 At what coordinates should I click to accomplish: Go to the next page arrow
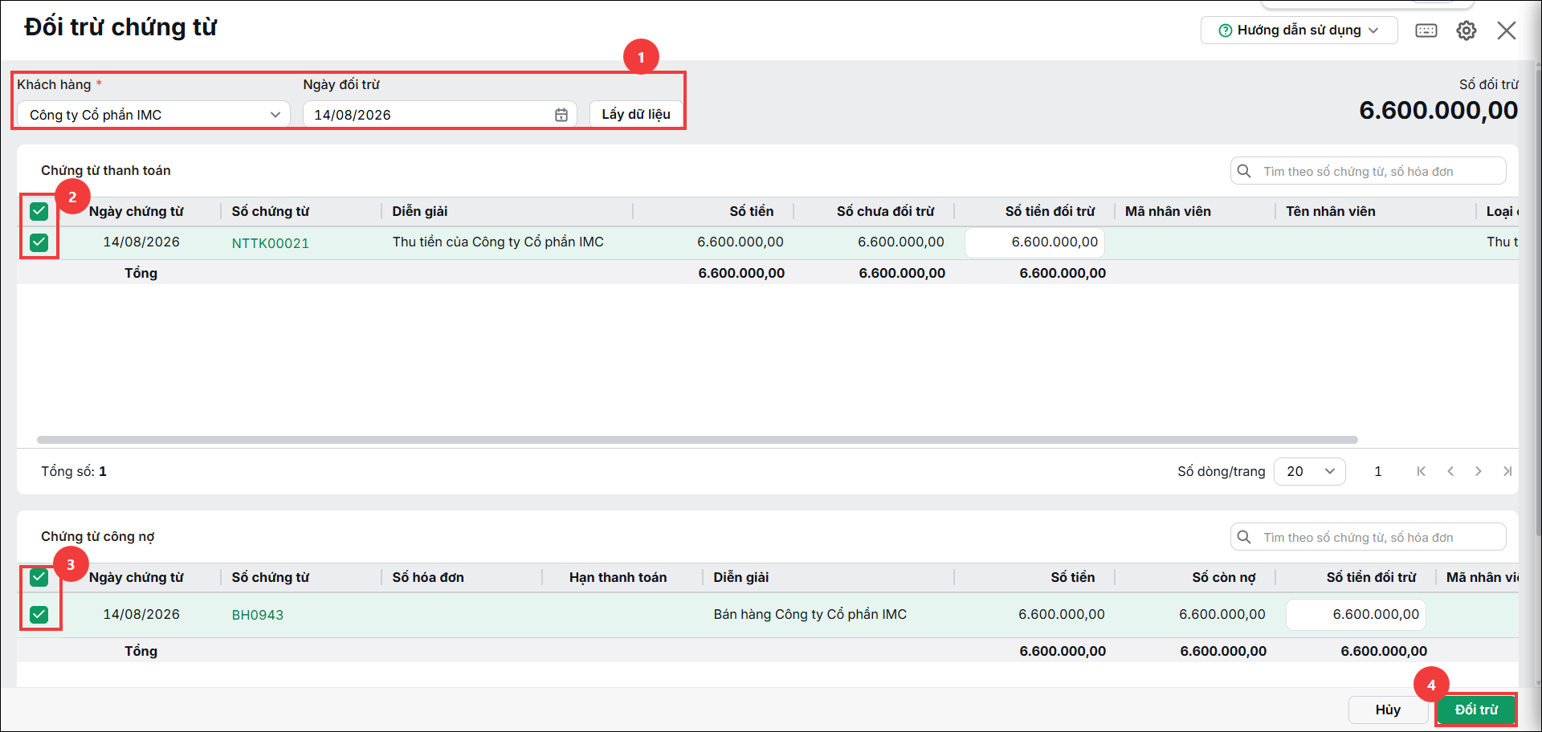[1479, 471]
